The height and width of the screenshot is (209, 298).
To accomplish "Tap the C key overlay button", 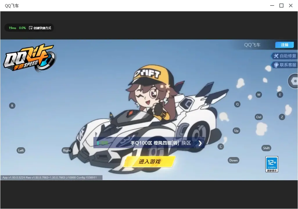I will (221, 147).
